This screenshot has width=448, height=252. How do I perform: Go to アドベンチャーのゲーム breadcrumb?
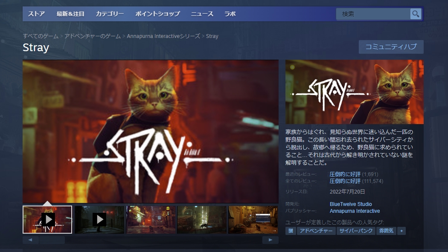(93, 36)
